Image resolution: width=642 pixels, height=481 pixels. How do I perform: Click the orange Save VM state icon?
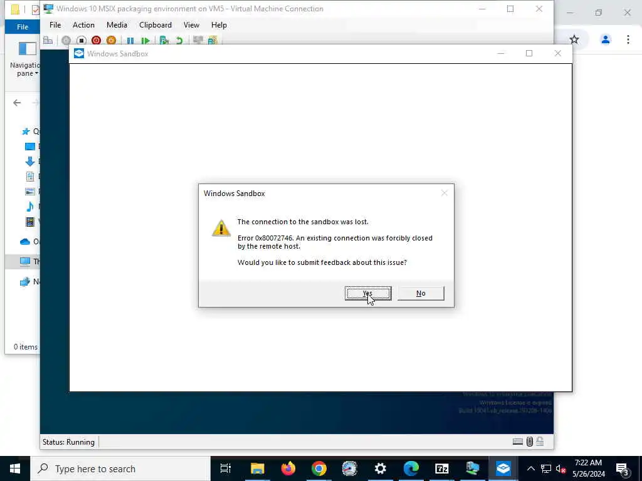tap(111, 40)
